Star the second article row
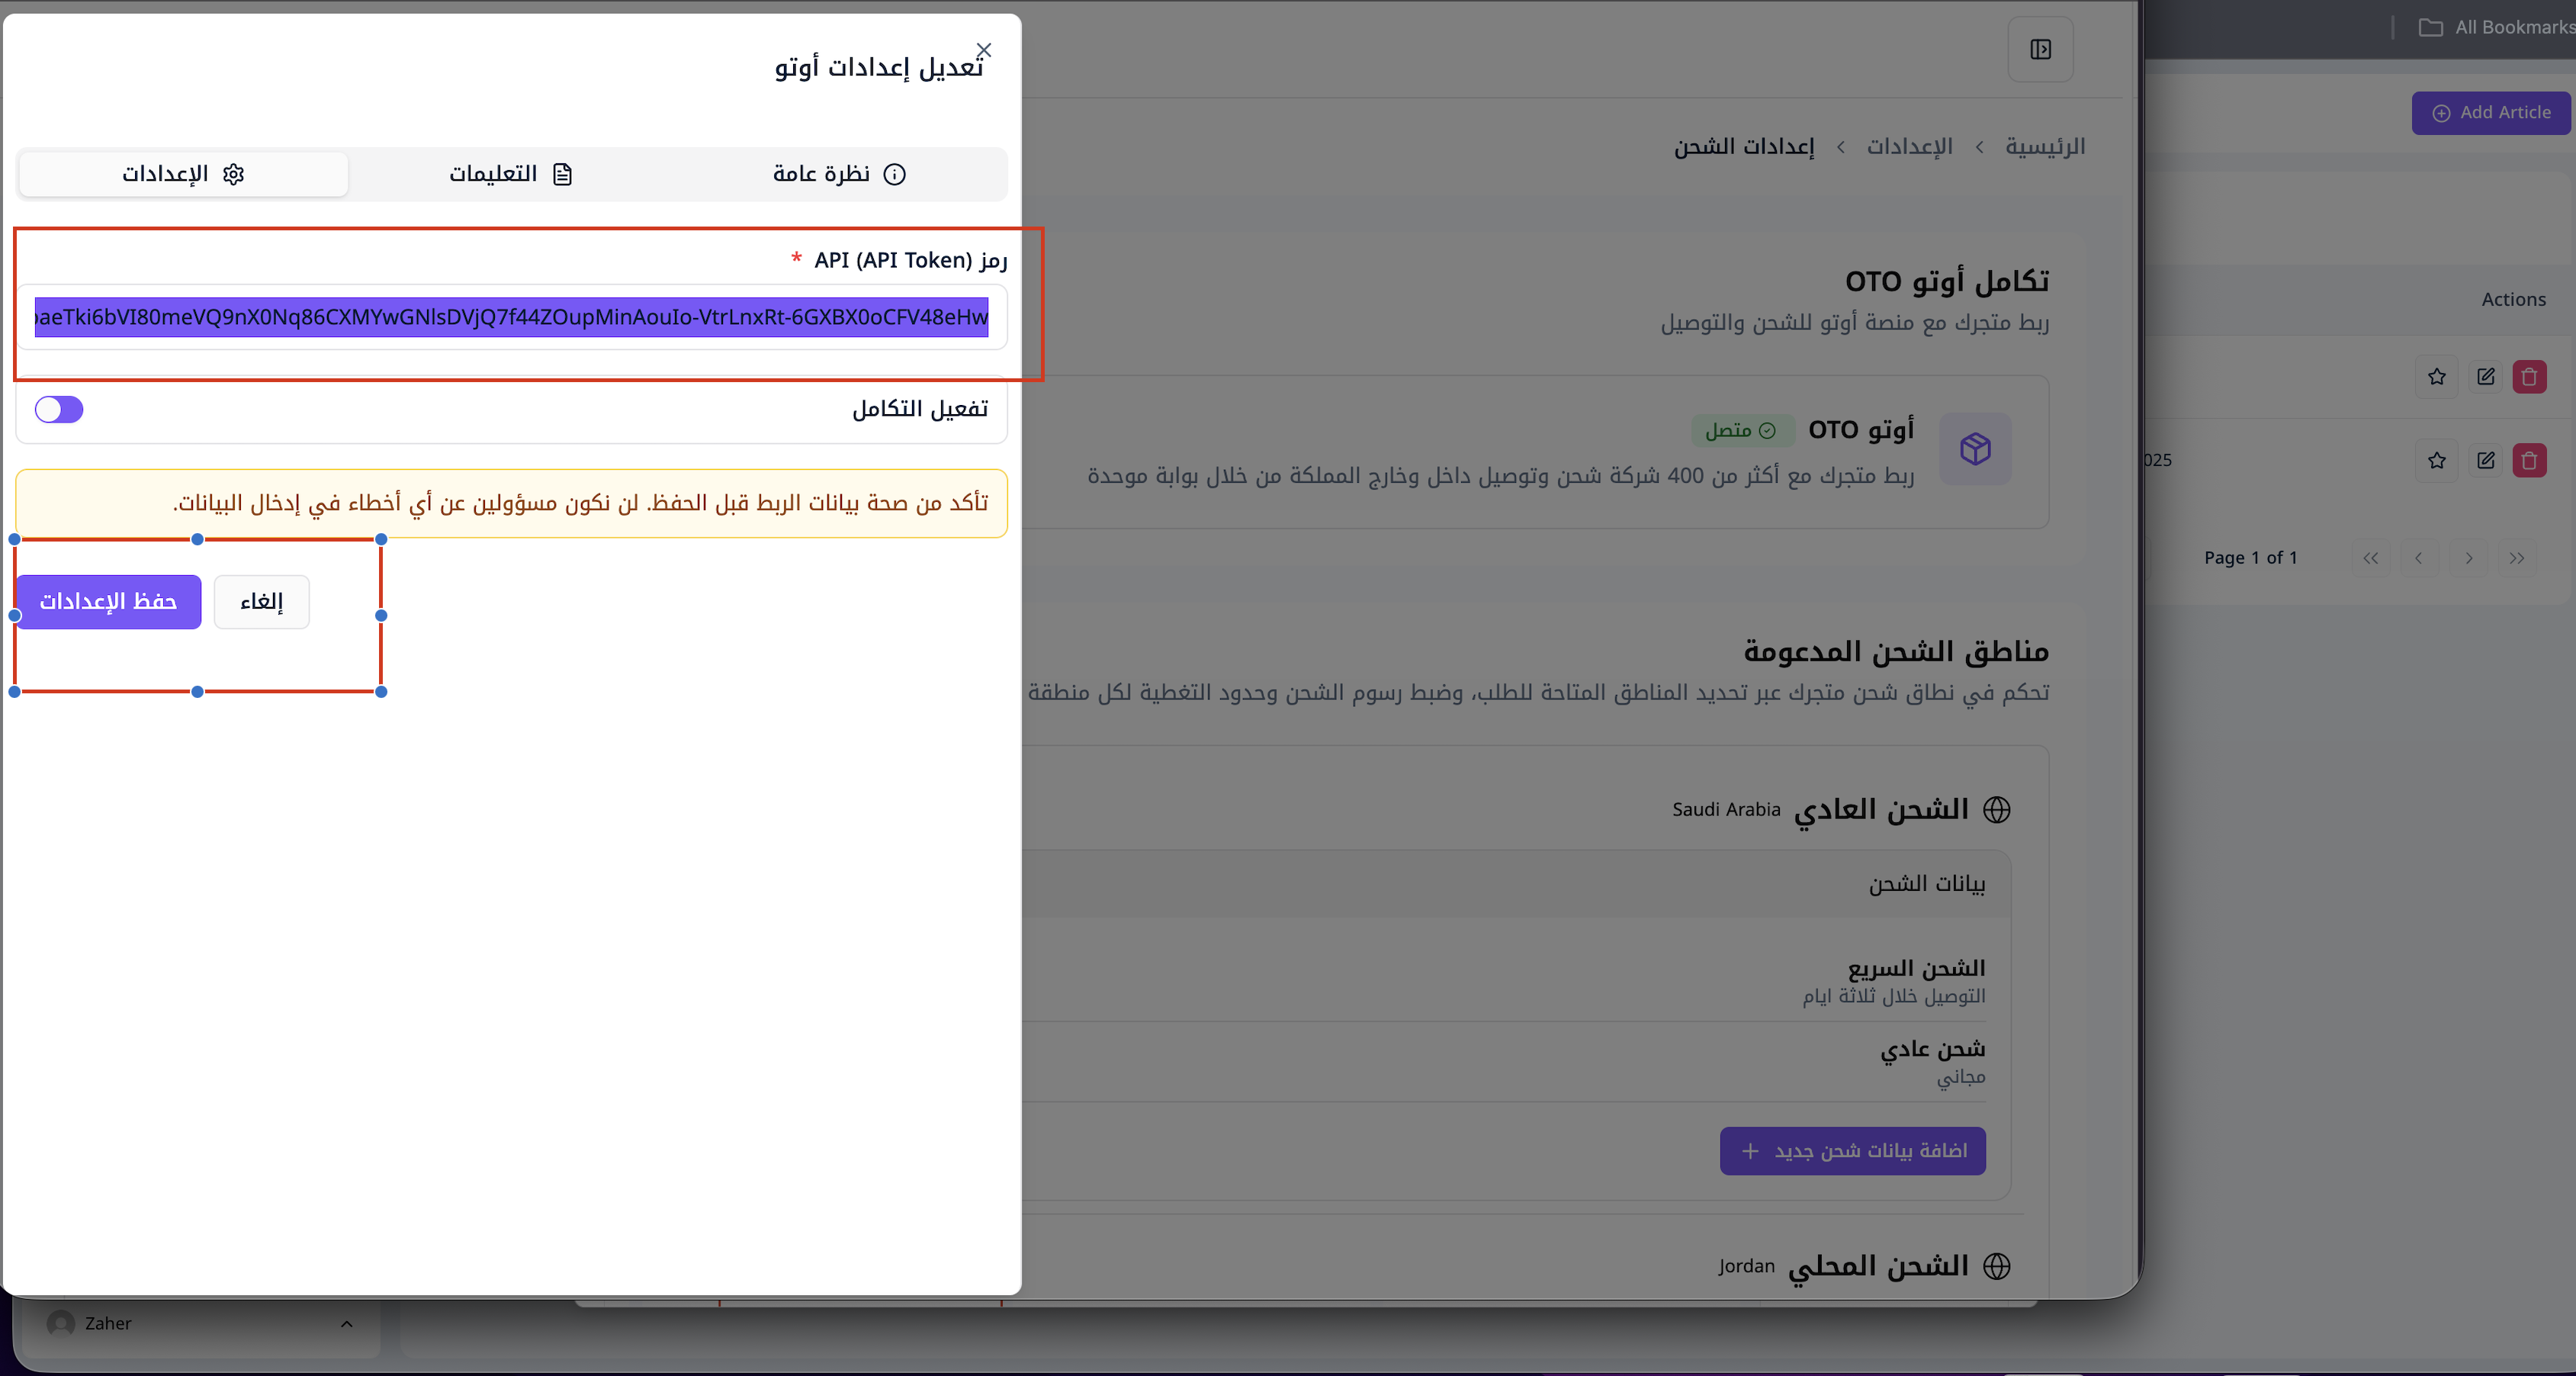The height and width of the screenshot is (1376, 2576). [2437, 460]
